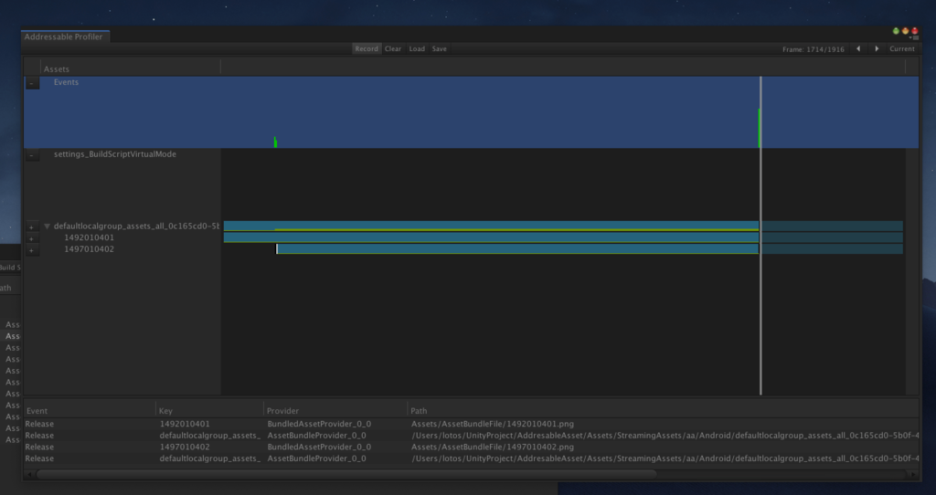Click the red window control dot

click(x=914, y=31)
